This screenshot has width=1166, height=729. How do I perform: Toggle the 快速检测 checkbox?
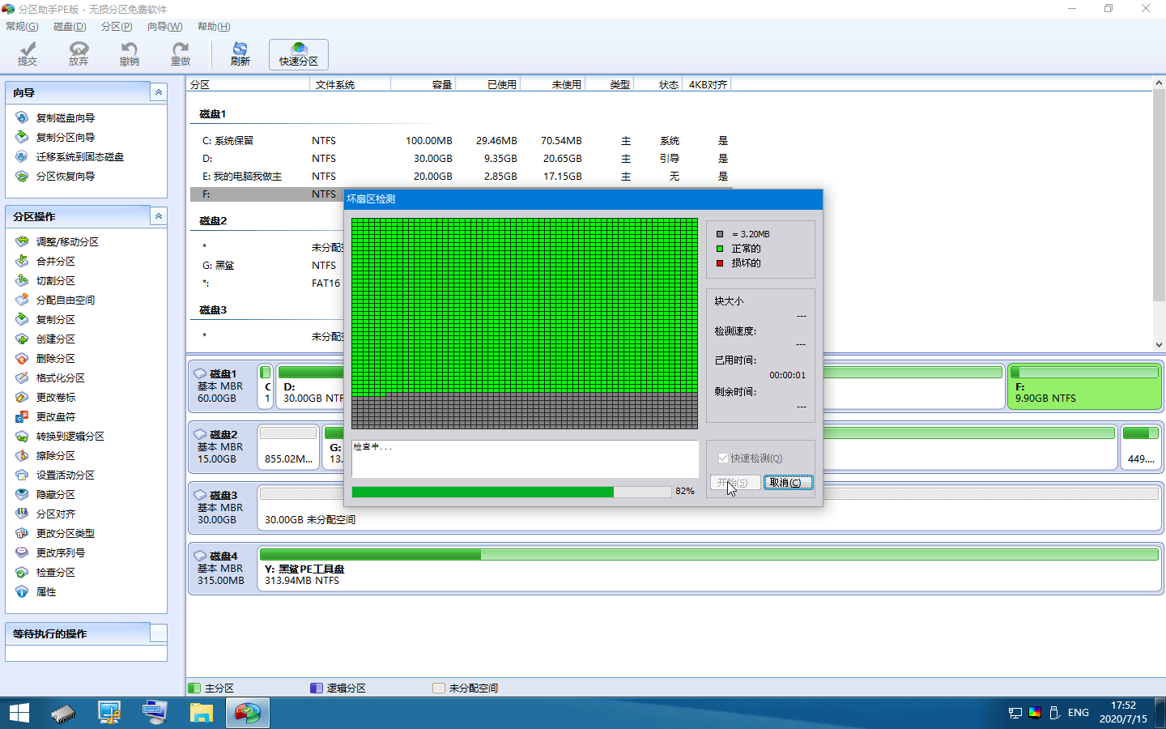pos(723,458)
